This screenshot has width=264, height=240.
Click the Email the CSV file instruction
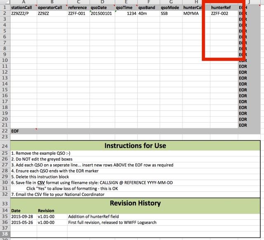pos(58,194)
